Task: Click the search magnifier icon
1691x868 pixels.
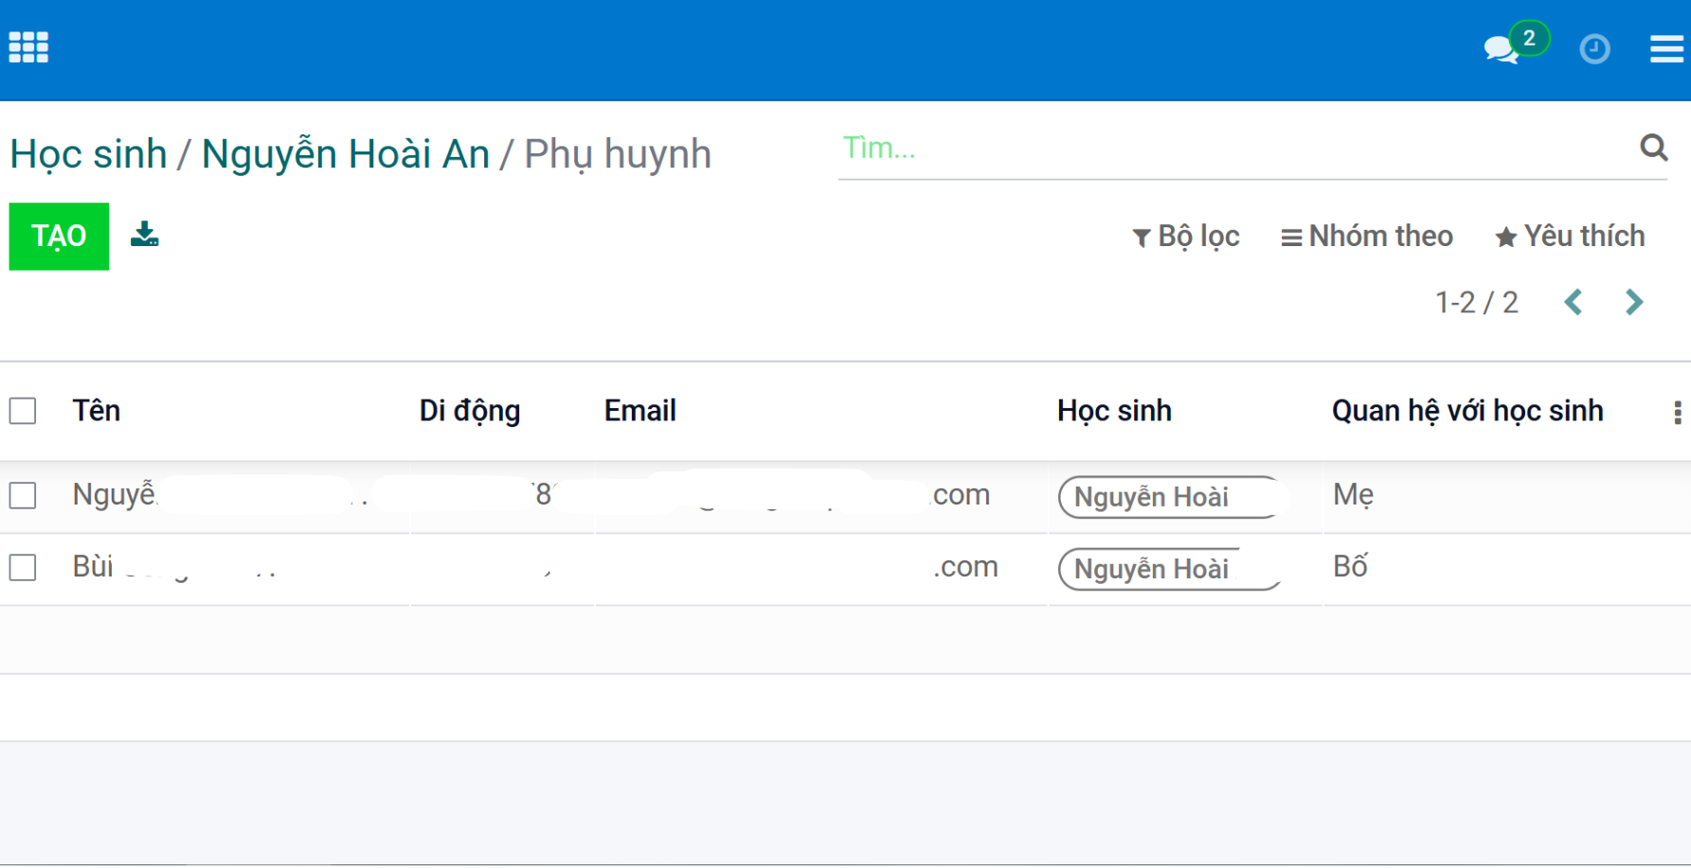Action: (1655, 148)
